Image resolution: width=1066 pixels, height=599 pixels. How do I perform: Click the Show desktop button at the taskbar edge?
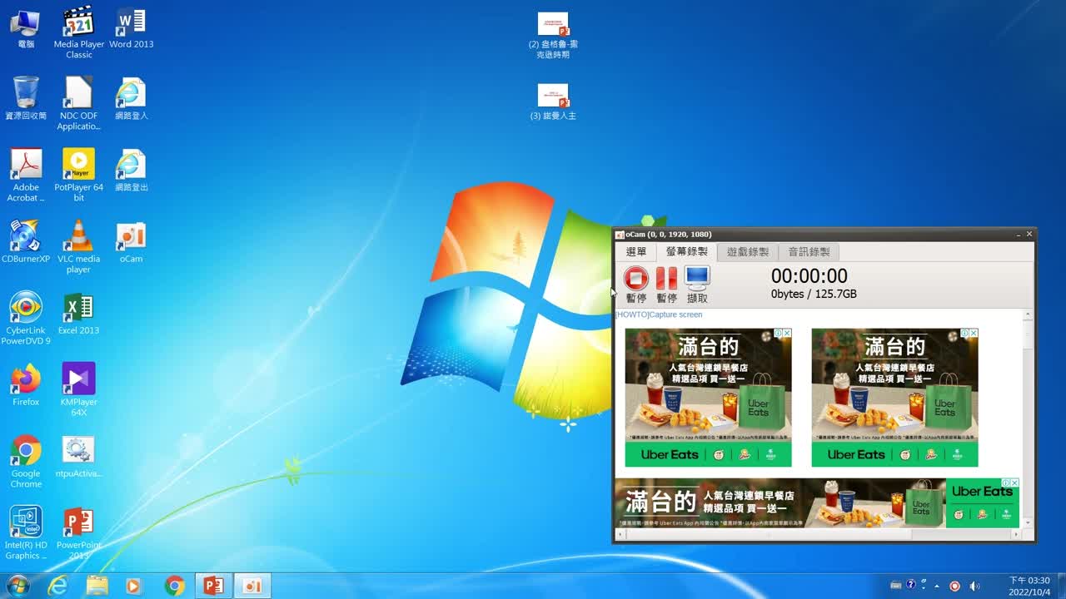click(1061, 586)
